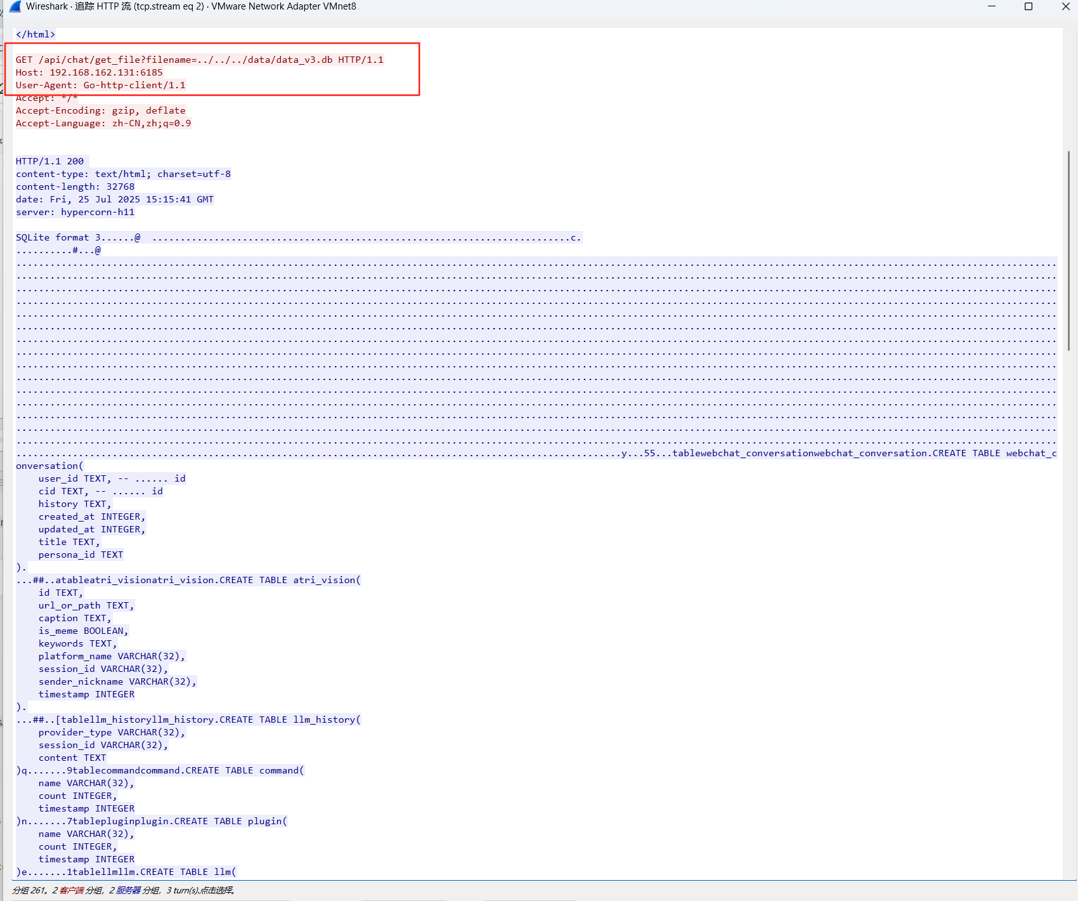The width and height of the screenshot is (1078, 901).
Task: Click the content TEXT line
Action: pos(72,758)
